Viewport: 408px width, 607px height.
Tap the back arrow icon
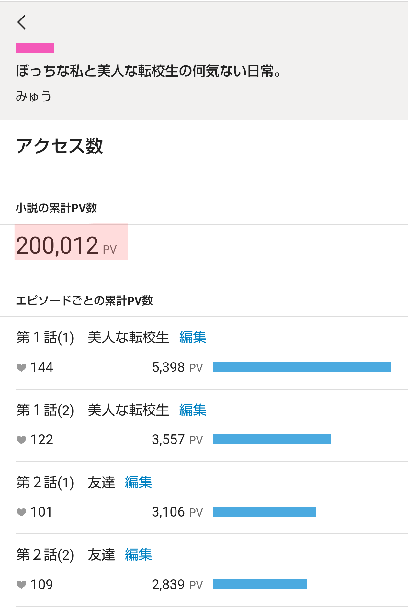[x=22, y=22]
